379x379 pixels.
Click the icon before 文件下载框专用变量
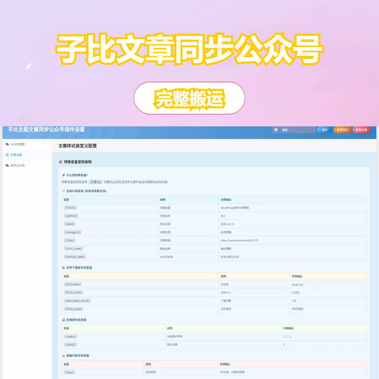(x=63, y=267)
